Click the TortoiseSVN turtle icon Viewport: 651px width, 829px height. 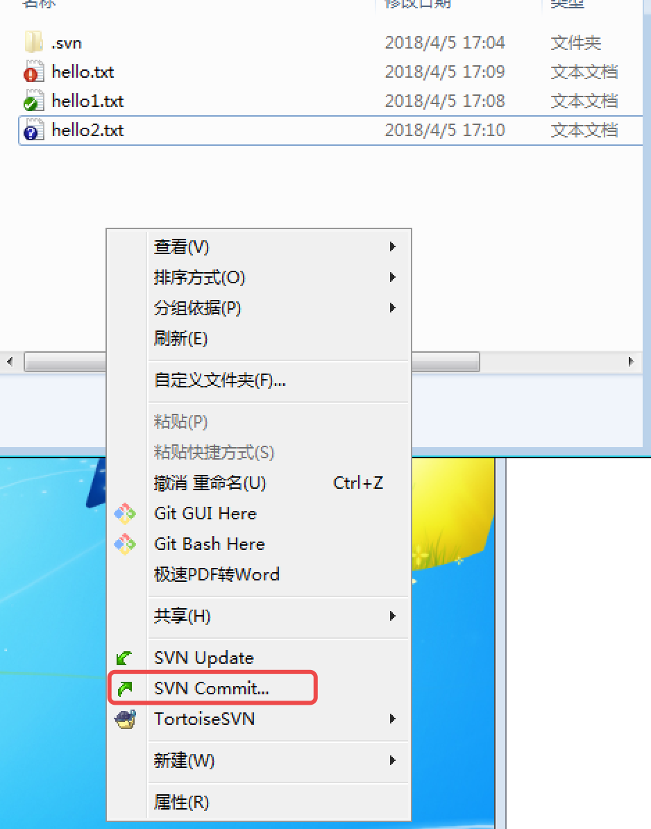125,719
